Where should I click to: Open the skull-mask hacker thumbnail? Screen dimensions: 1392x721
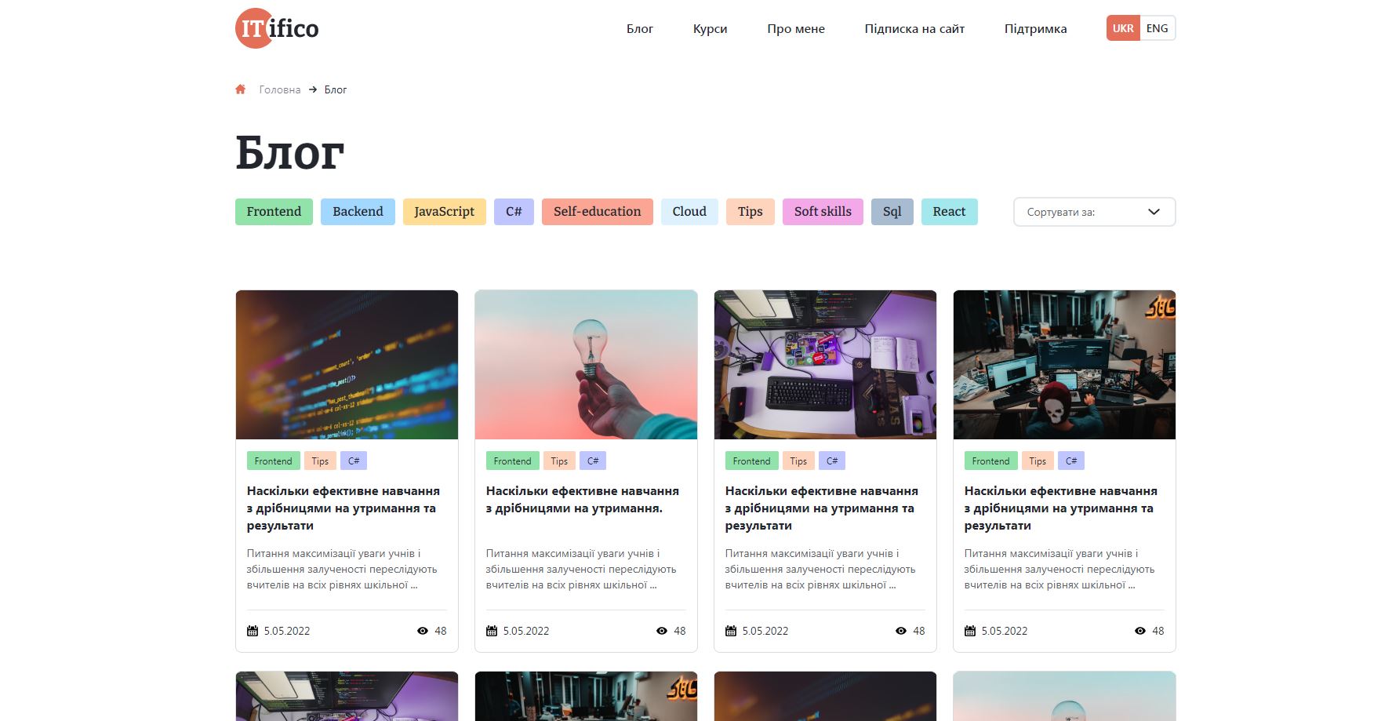pyautogui.click(x=1064, y=365)
